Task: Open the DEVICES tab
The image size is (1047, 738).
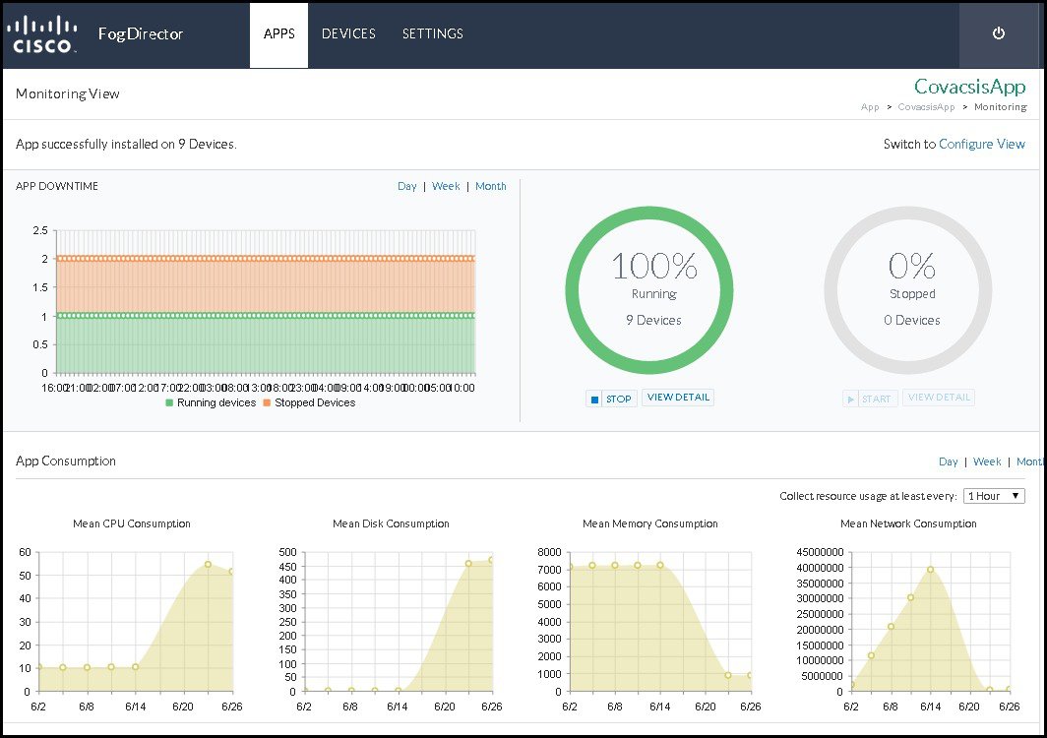Action: (x=348, y=34)
